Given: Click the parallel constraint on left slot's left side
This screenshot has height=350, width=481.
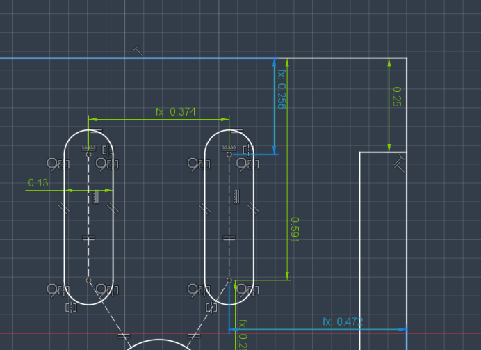Looking at the screenshot, I should (x=65, y=209).
